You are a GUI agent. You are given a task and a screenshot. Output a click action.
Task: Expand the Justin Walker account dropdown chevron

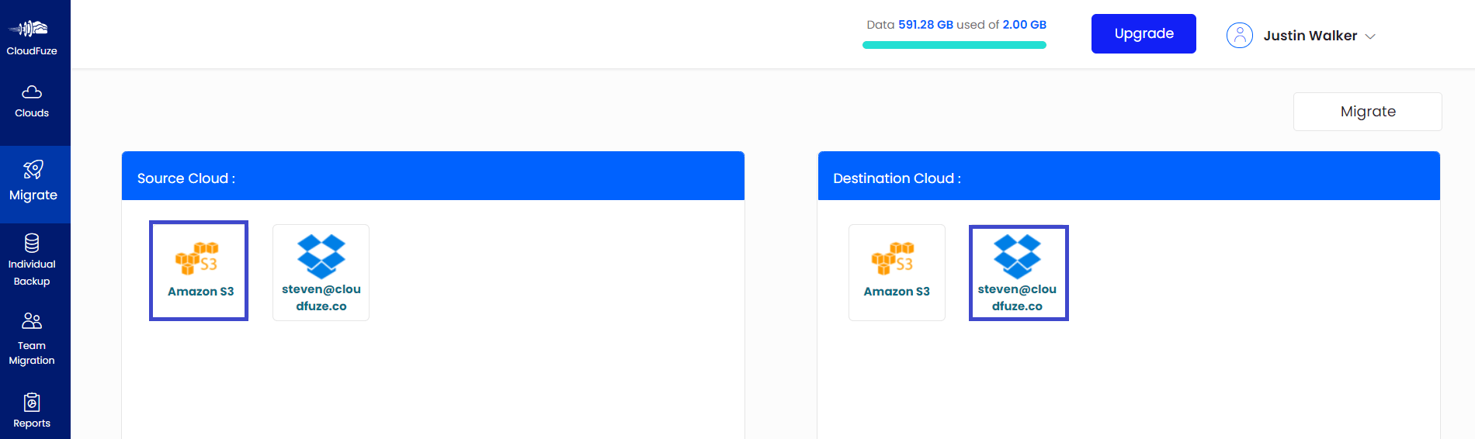(1370, 36)
